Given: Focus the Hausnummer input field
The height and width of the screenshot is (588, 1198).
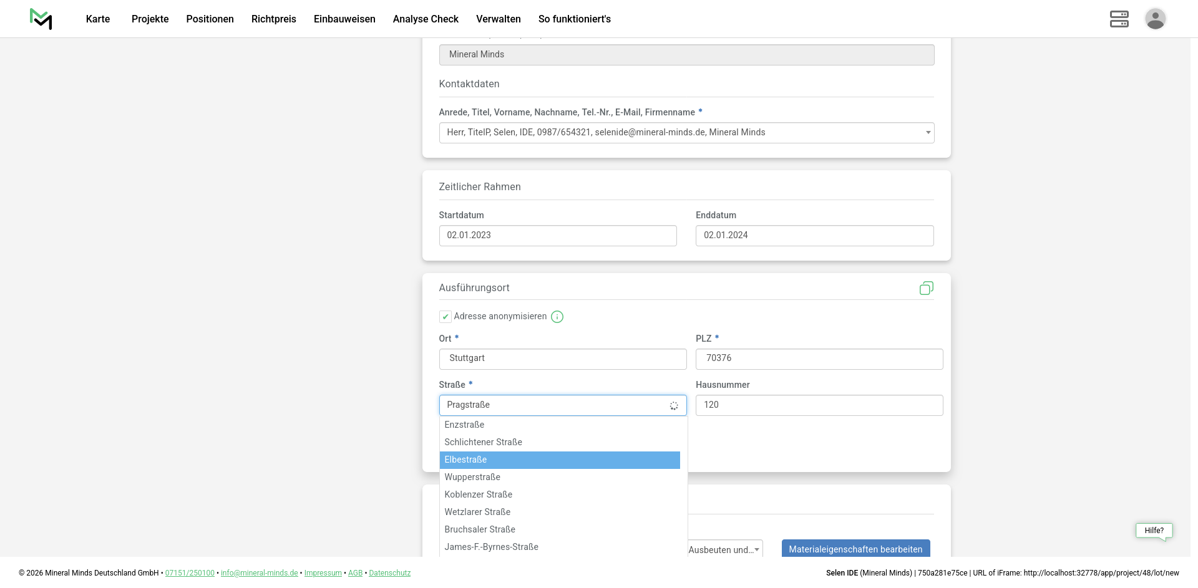Looking at the screenshot, I should pos(819,405).
